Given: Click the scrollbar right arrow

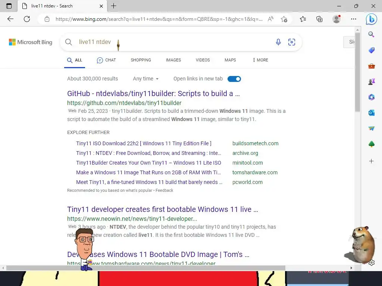Looking at the screenshot, I should (351, 268).
